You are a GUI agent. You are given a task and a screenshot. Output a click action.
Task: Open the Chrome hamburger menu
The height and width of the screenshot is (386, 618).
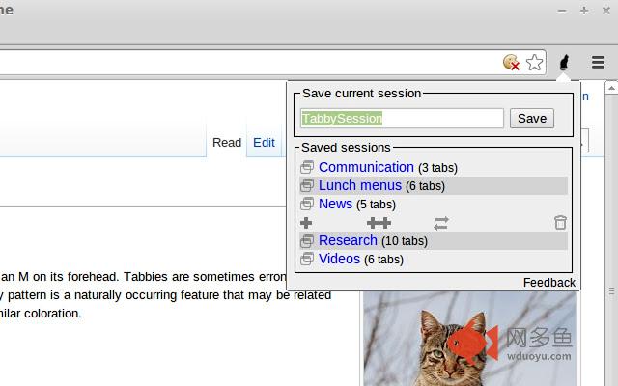click(x=598, y=63)
